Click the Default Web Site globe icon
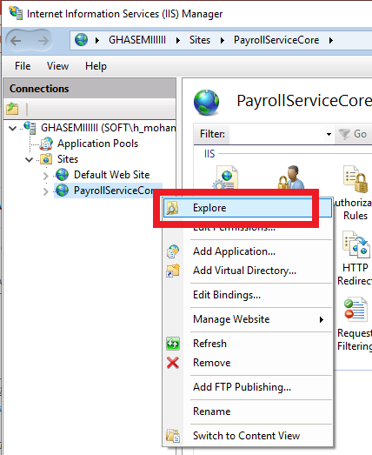The height and width of the screenshot is (455, 372). pos(62,175)
